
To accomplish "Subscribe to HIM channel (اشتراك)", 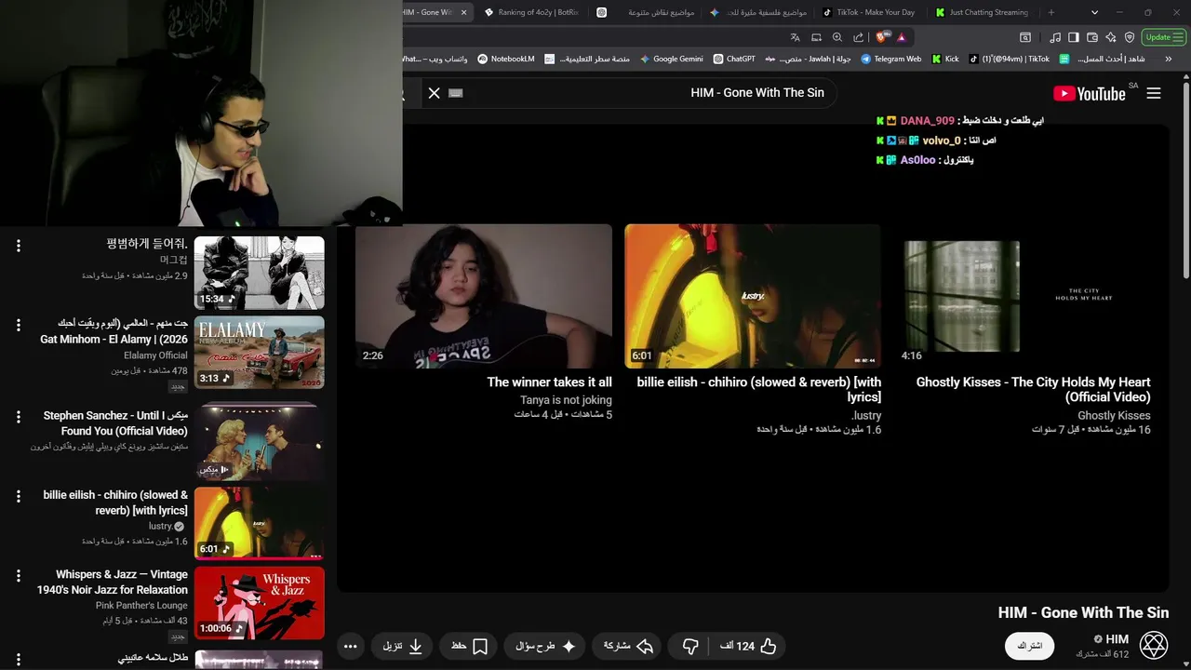I will pos(1029,646).
